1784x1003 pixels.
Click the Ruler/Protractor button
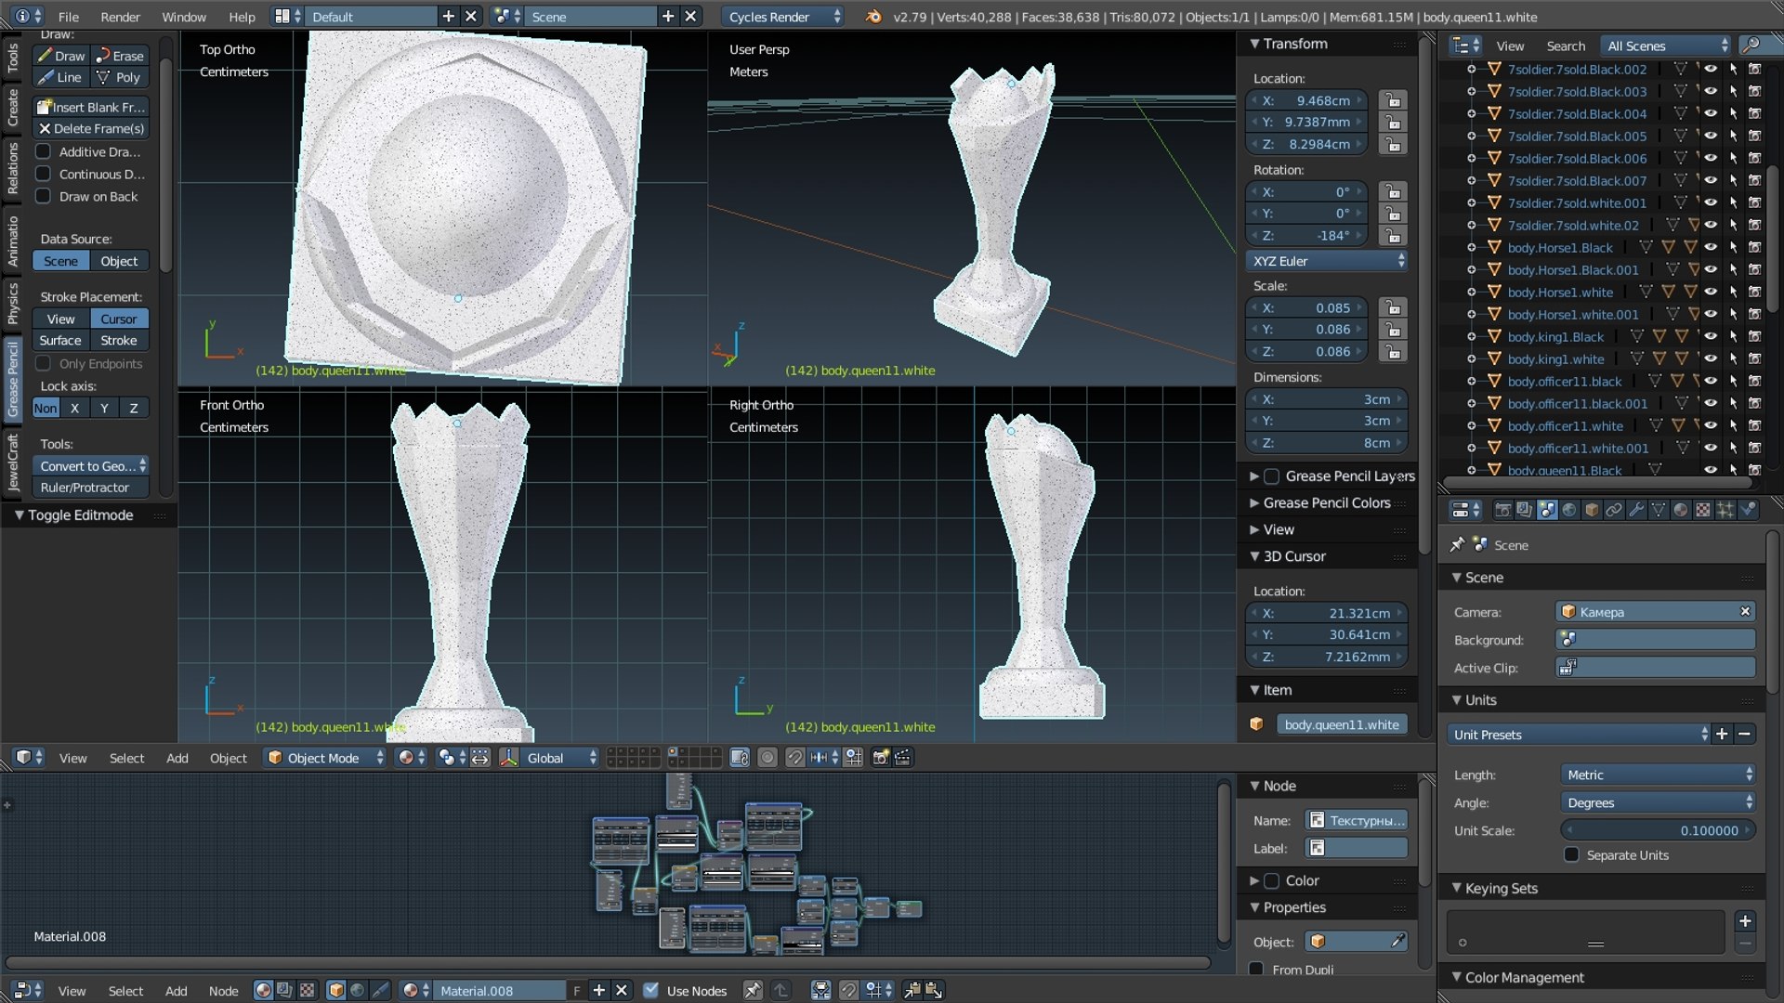coord(91,488)
